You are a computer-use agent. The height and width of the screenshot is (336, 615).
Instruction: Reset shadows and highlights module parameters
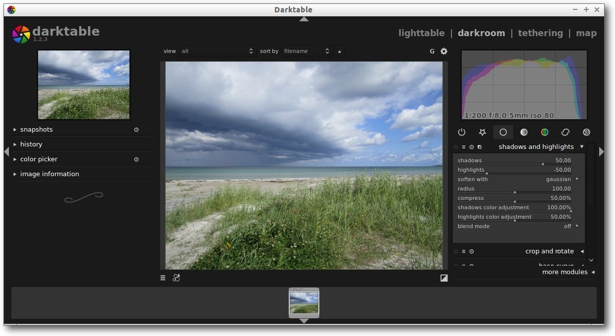point(472,147)
